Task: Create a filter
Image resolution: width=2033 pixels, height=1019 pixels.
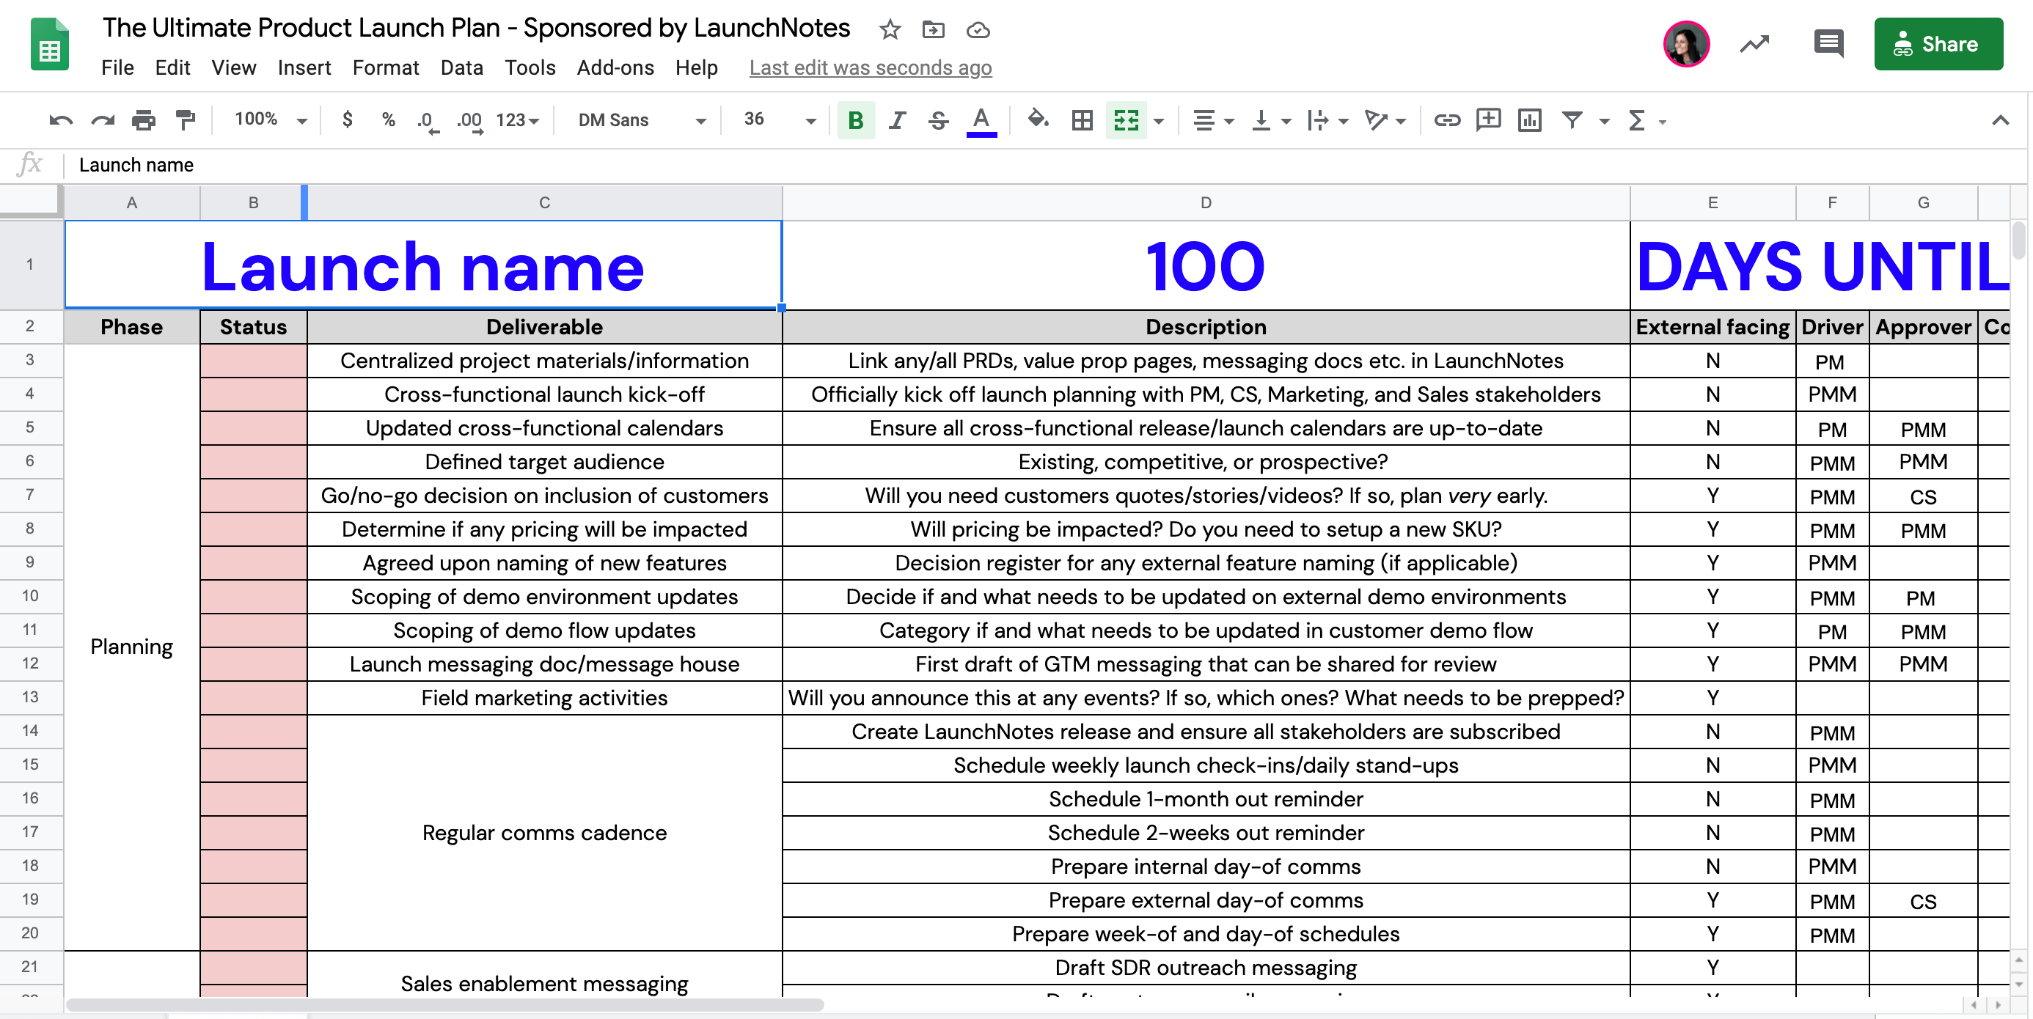Action: pyautogui.click(x=1572, y=120)
